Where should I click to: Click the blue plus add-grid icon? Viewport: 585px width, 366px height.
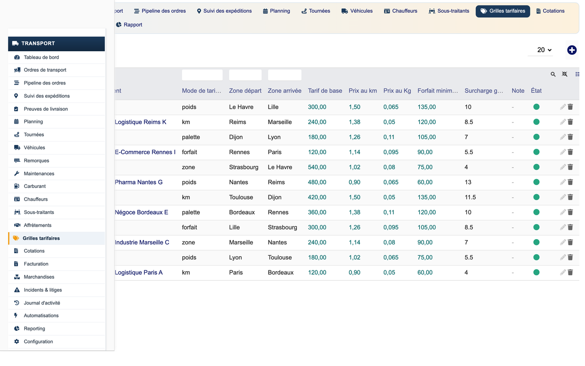point(572,50)
